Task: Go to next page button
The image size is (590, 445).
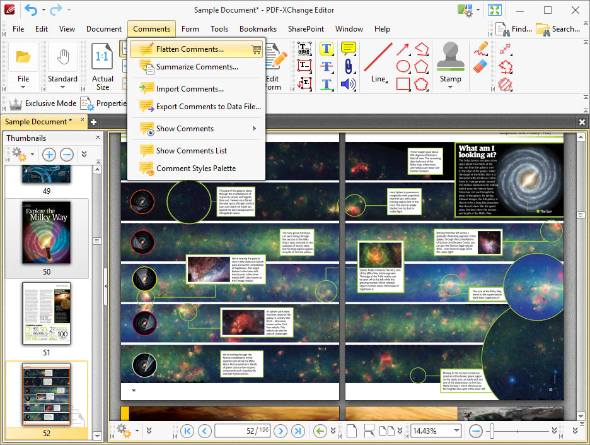Action: tap(281, 430)
